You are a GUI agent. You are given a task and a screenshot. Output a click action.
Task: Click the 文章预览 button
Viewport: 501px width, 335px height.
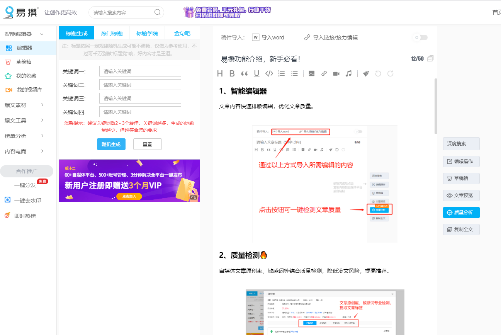click(461, 196)
